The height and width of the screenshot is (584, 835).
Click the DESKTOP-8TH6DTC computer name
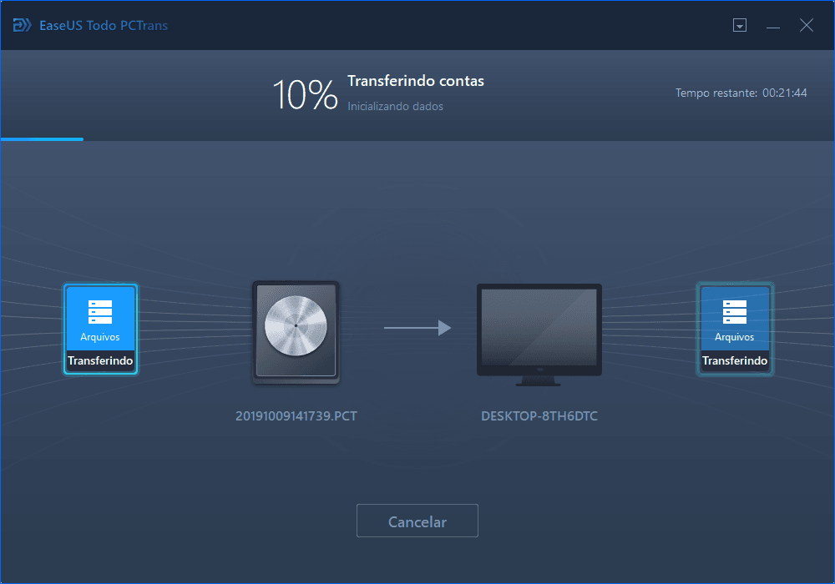(539, 416)
